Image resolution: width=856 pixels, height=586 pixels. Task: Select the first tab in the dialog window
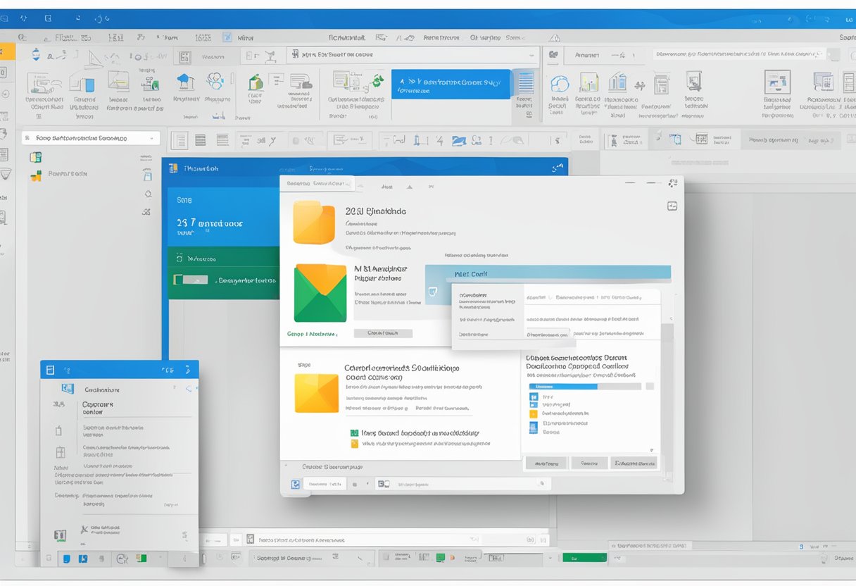(x=318, y=184)
